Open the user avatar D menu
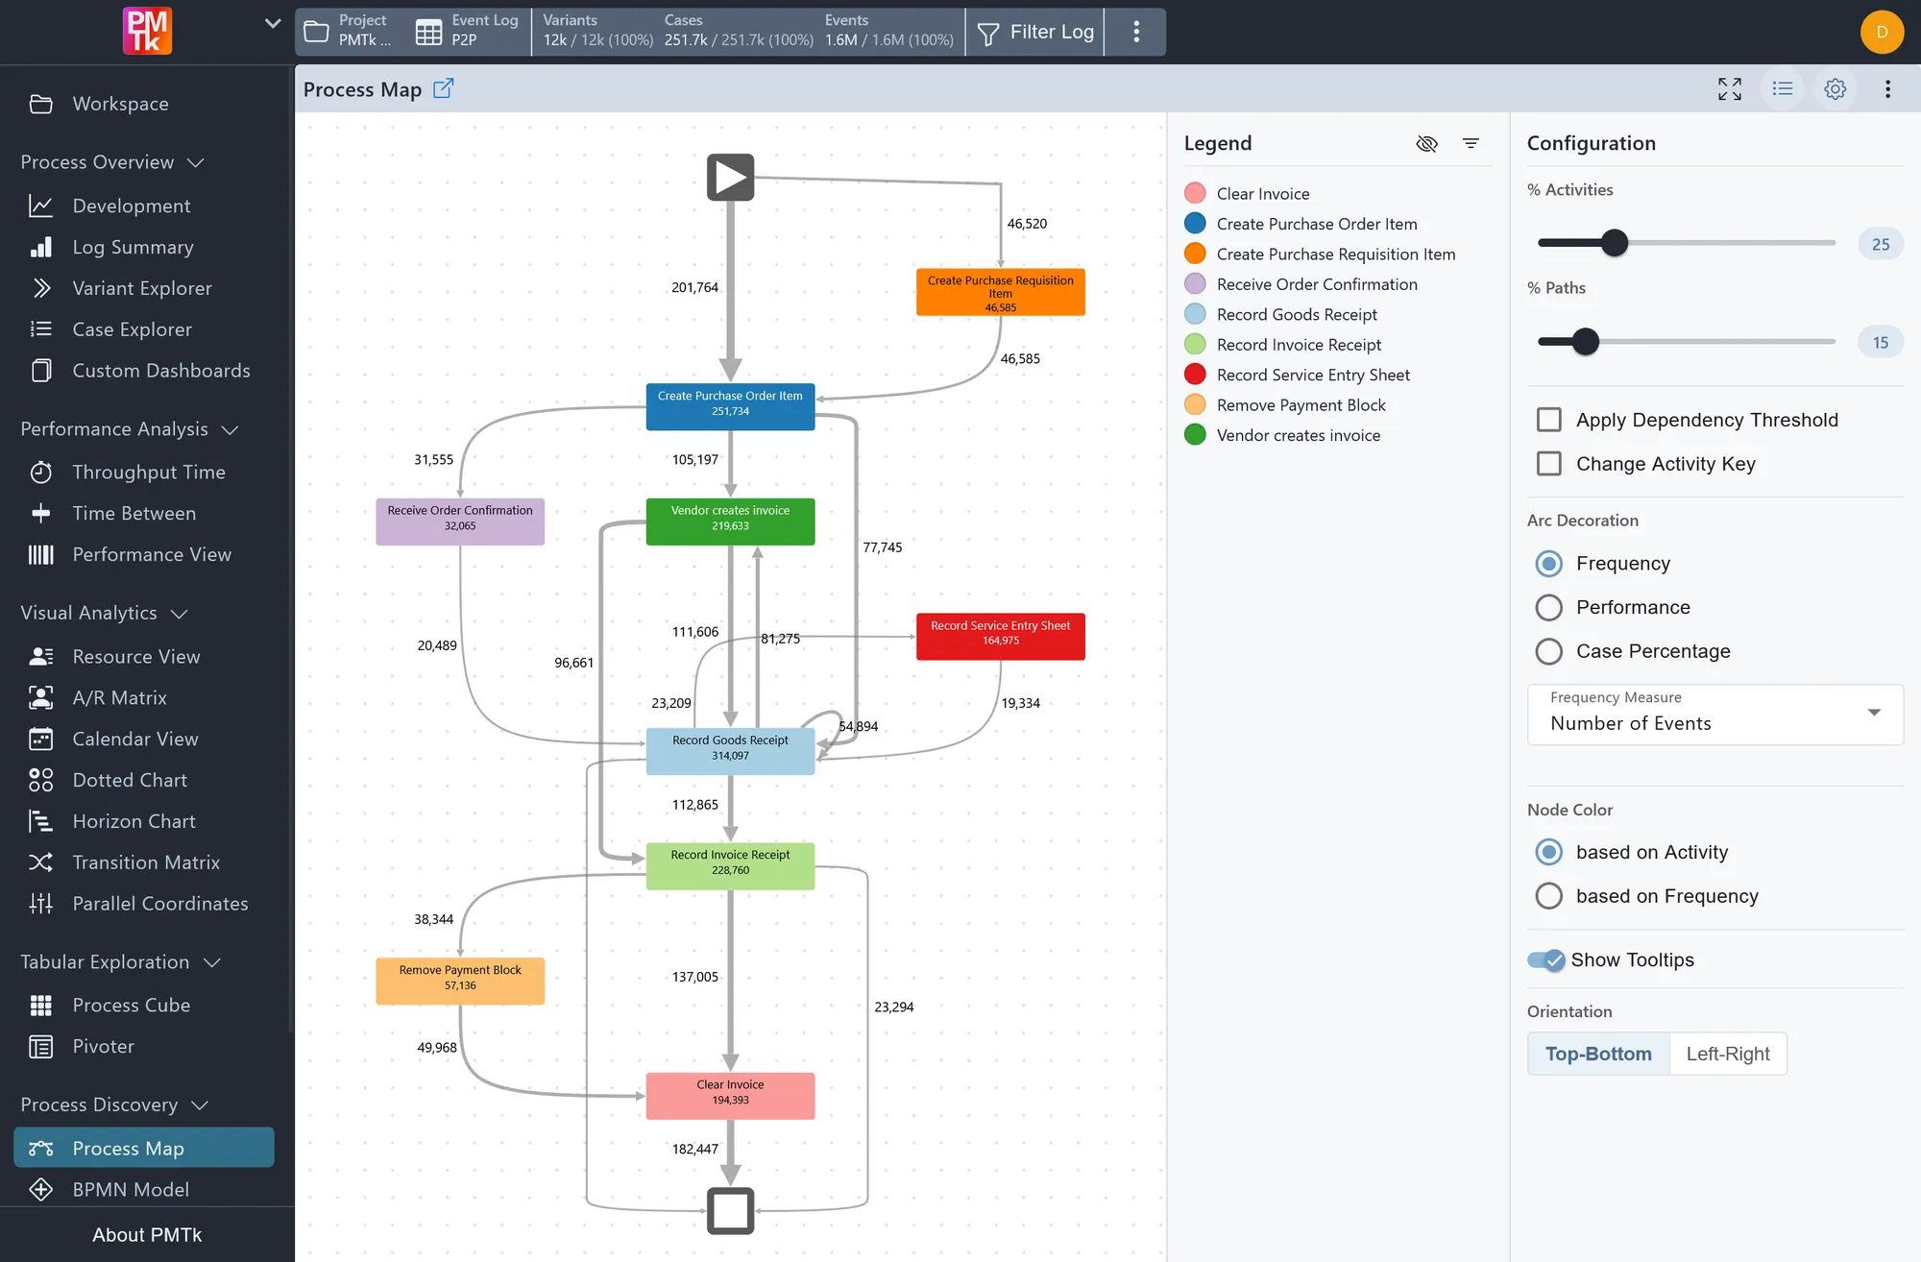The height and width of the screenshot is (1262, 1921). [1882, 32]
